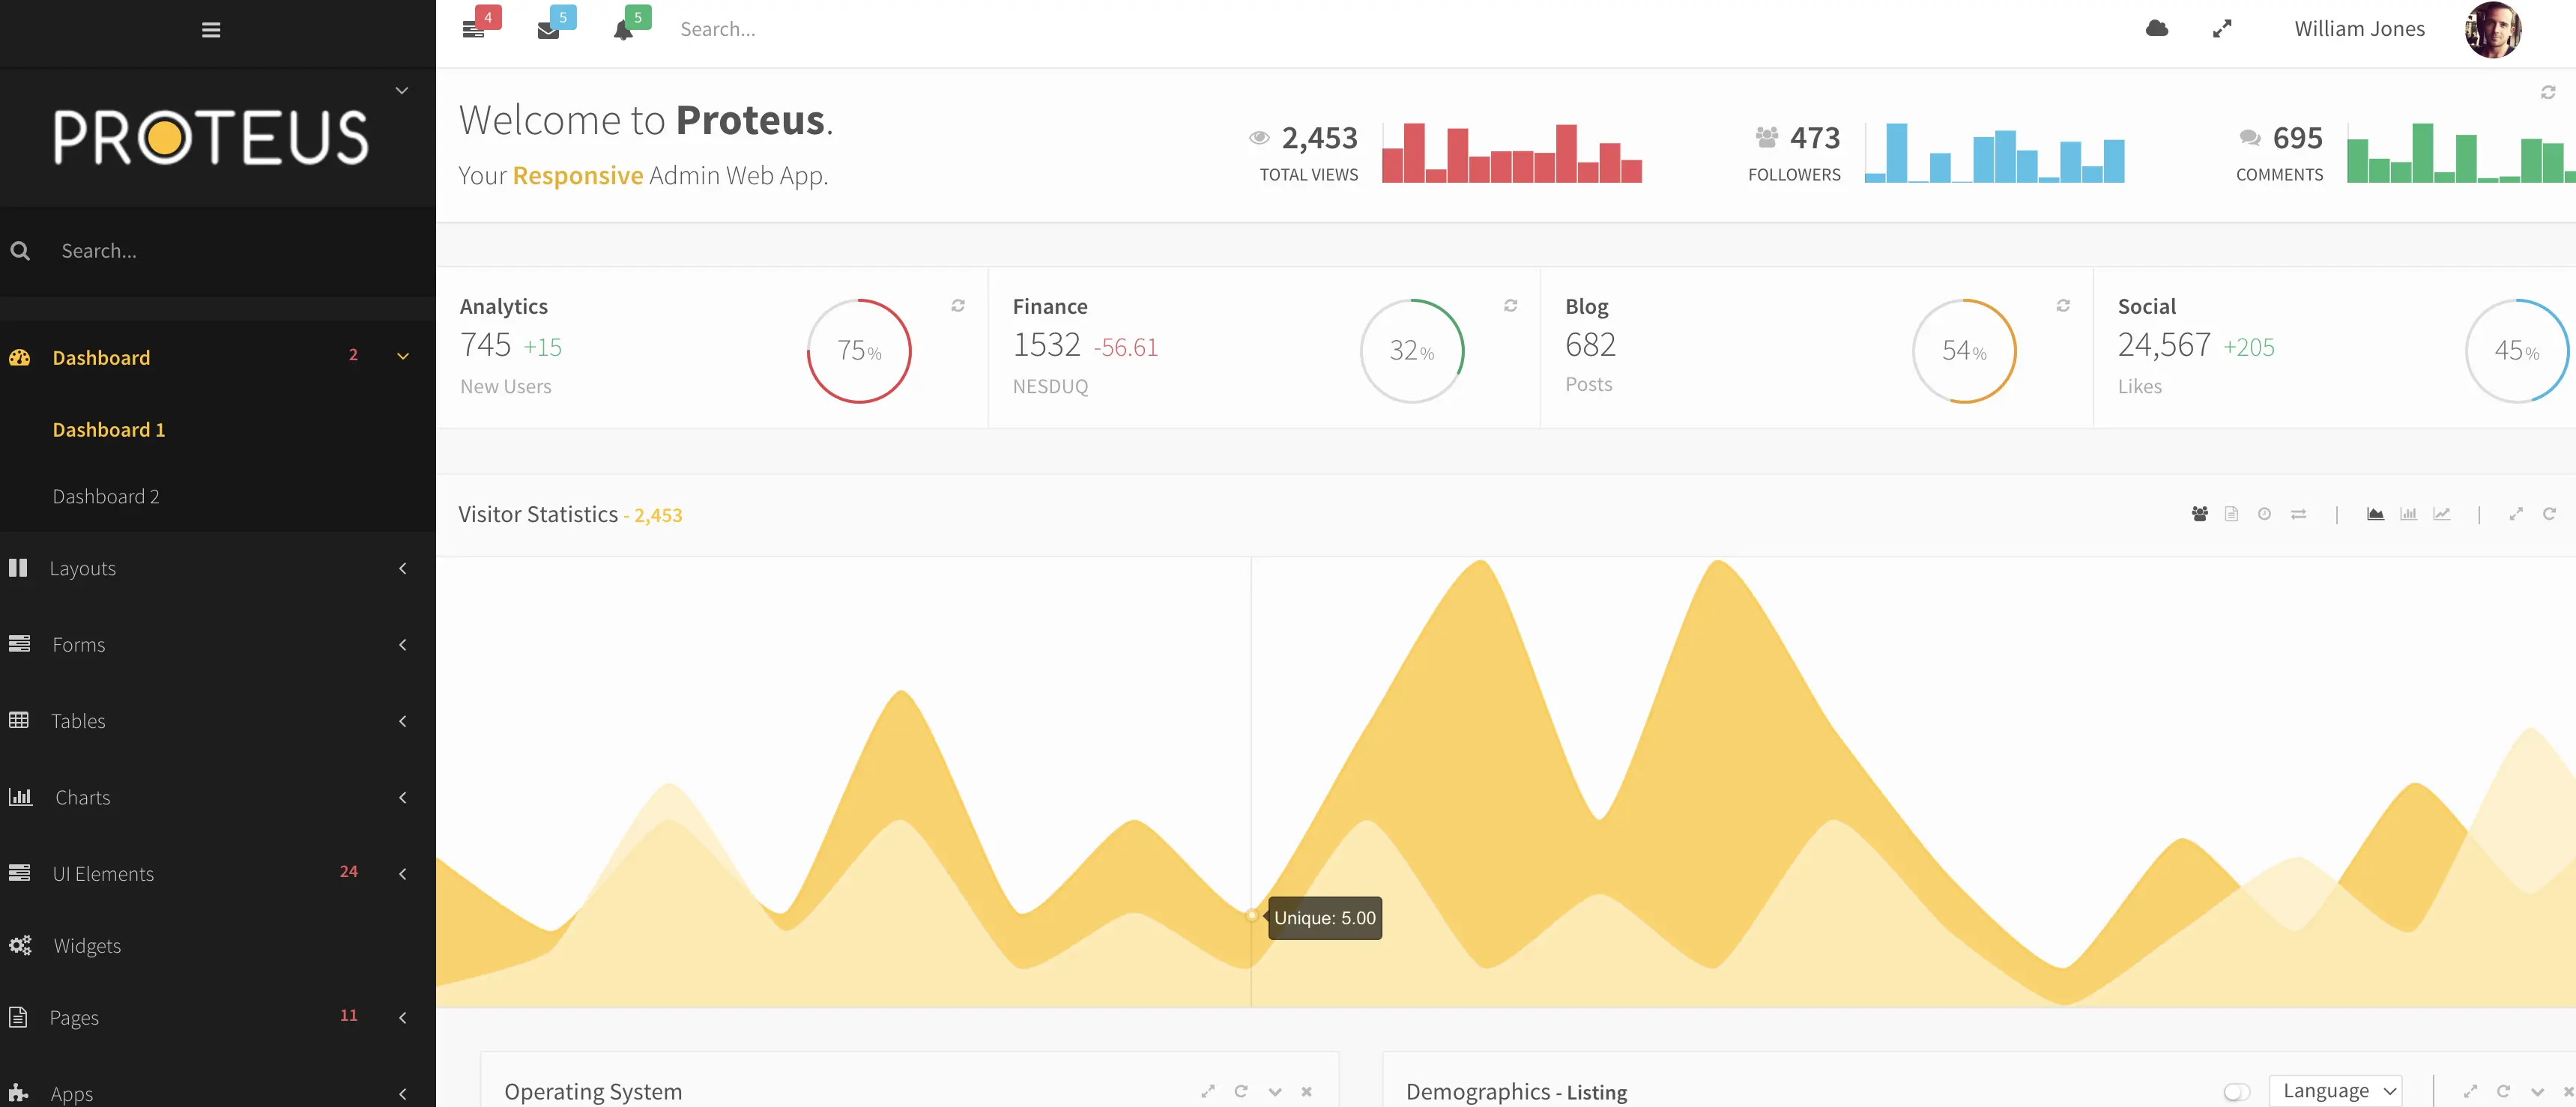Image resolution: width=2576 pixels, height=1107 pixels.
Task: Open the mail envelope with badge 5
Action: (x=548, y=30)
